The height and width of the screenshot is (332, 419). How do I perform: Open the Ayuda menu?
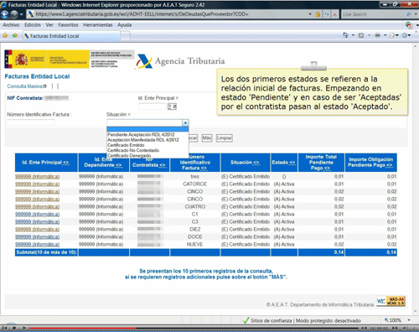pos(125,25)
